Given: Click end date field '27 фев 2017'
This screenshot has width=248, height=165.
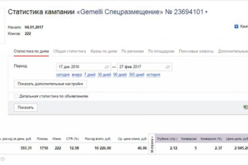Looking at the screenshot, I should click(x=145, y=67).
